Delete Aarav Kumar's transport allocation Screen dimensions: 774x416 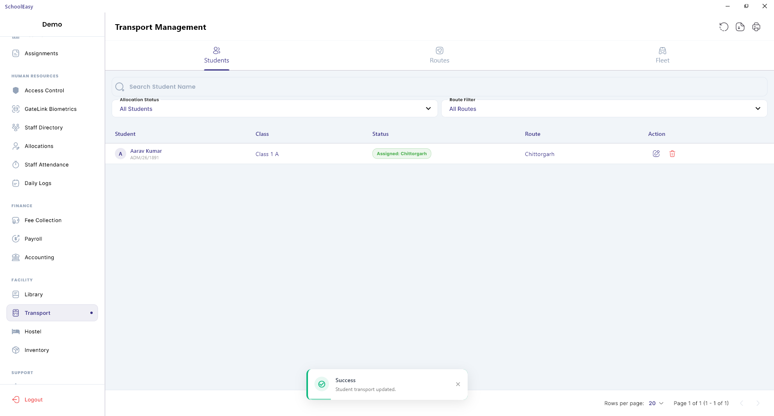point(672,154)
